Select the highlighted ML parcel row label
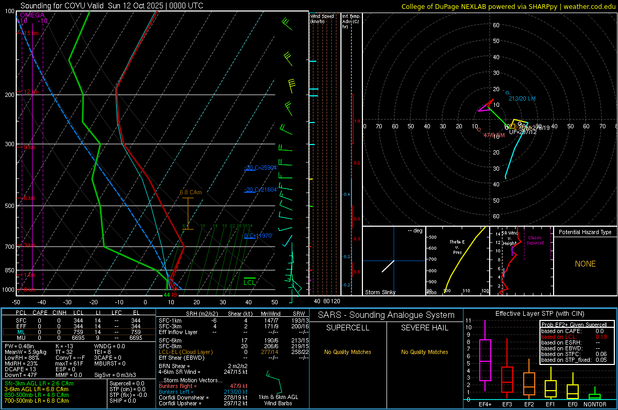The width and height of the screenshot is (618, 410). click(21, 332)
